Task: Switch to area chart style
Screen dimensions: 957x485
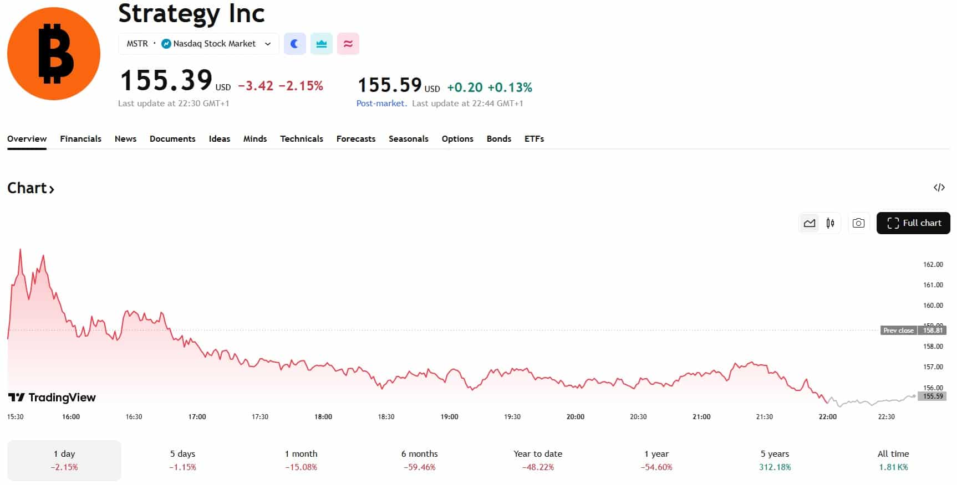Action: (x=810, y=223)
